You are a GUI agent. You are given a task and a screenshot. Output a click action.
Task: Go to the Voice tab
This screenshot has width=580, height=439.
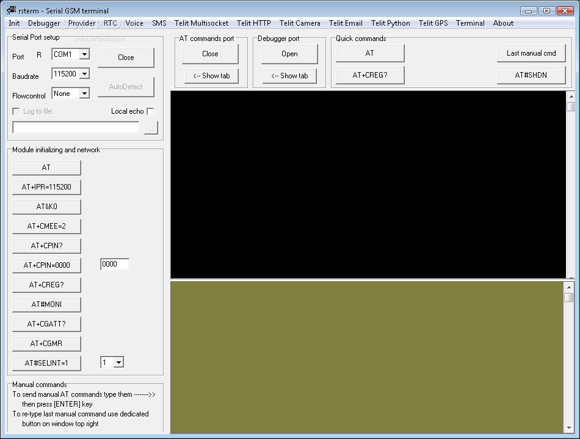click(134, 23)
